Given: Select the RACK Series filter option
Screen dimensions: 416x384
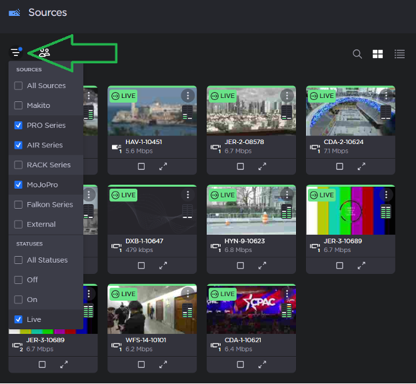Looking at the screenshot, I should pyautogui.click(x=19, y=165).
